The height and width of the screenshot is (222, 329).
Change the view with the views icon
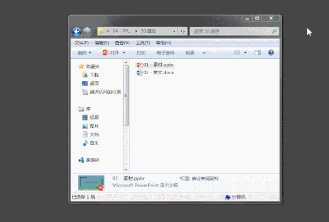[x=237, y=53]
